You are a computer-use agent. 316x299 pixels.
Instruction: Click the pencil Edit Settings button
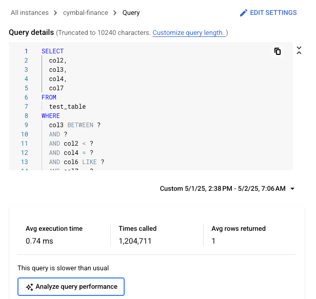[x=268, y=12]
